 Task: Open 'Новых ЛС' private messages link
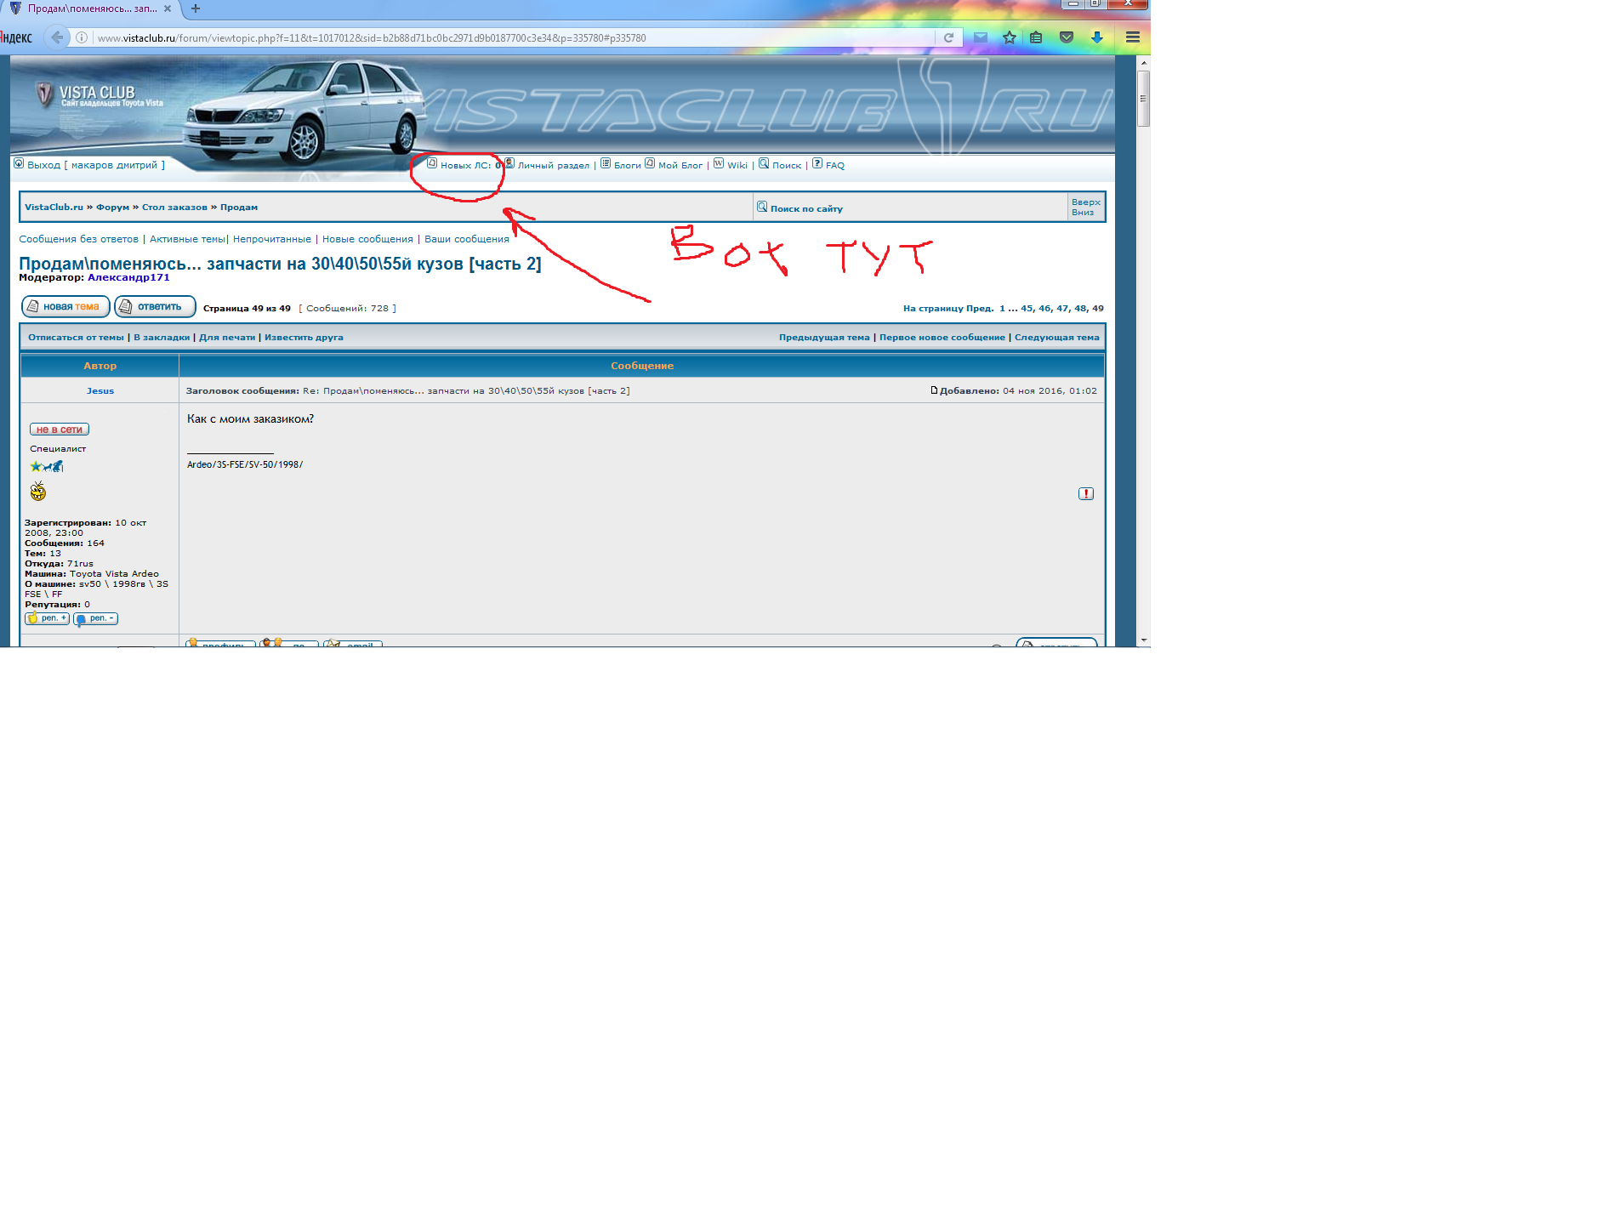[465, 165]
